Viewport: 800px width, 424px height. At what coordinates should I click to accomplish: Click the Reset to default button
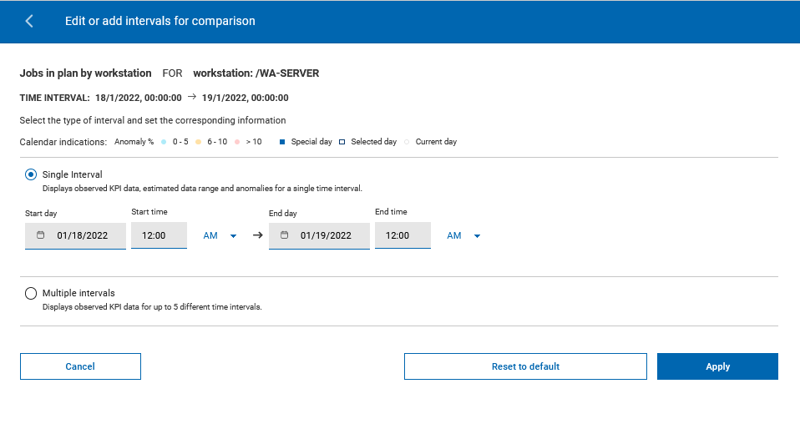click(525, 366)
